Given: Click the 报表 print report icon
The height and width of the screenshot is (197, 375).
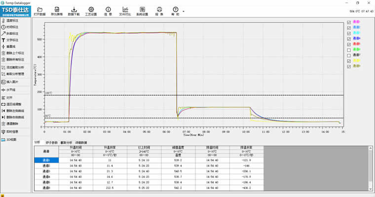Looking at the screenshot, I should 159,11.
